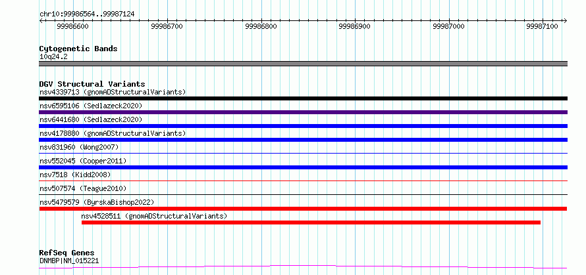Open variant nsv6595106 Sedlazeck2020 label
Screen dimensions: 586x275
pos(91,106)
